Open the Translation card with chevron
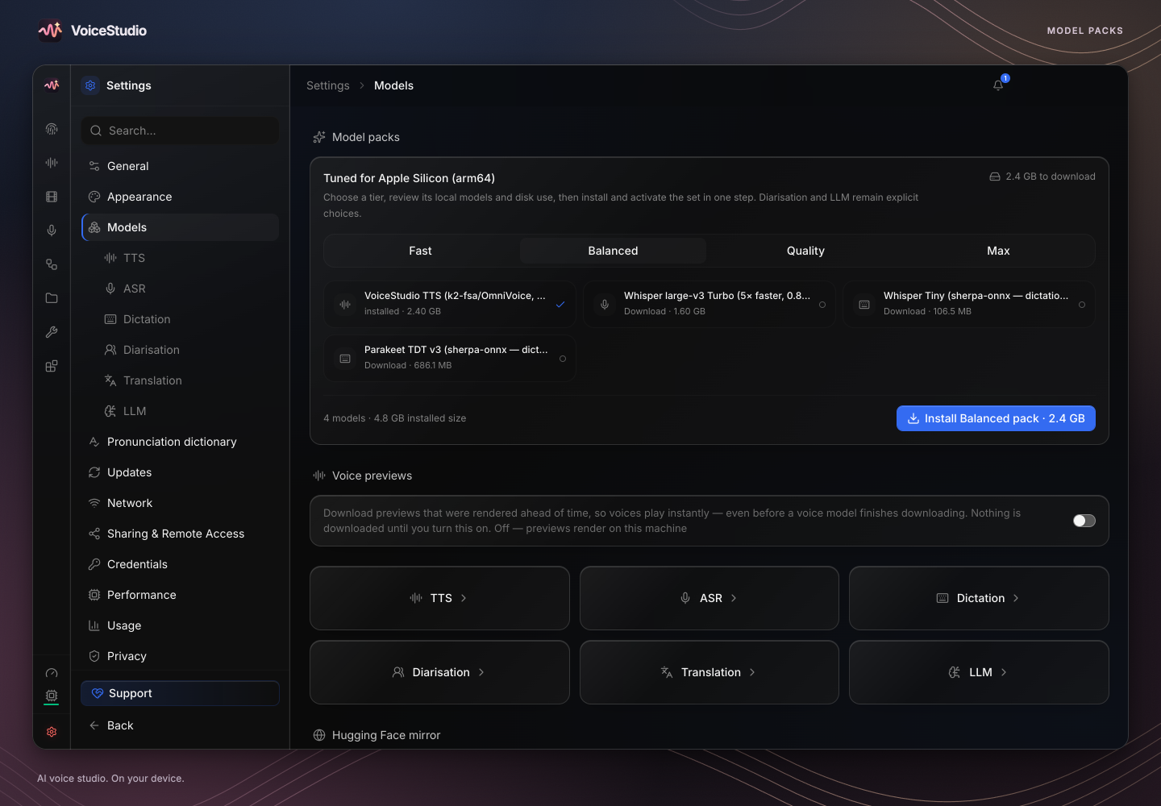1161x806 pixels. [709, 672]
